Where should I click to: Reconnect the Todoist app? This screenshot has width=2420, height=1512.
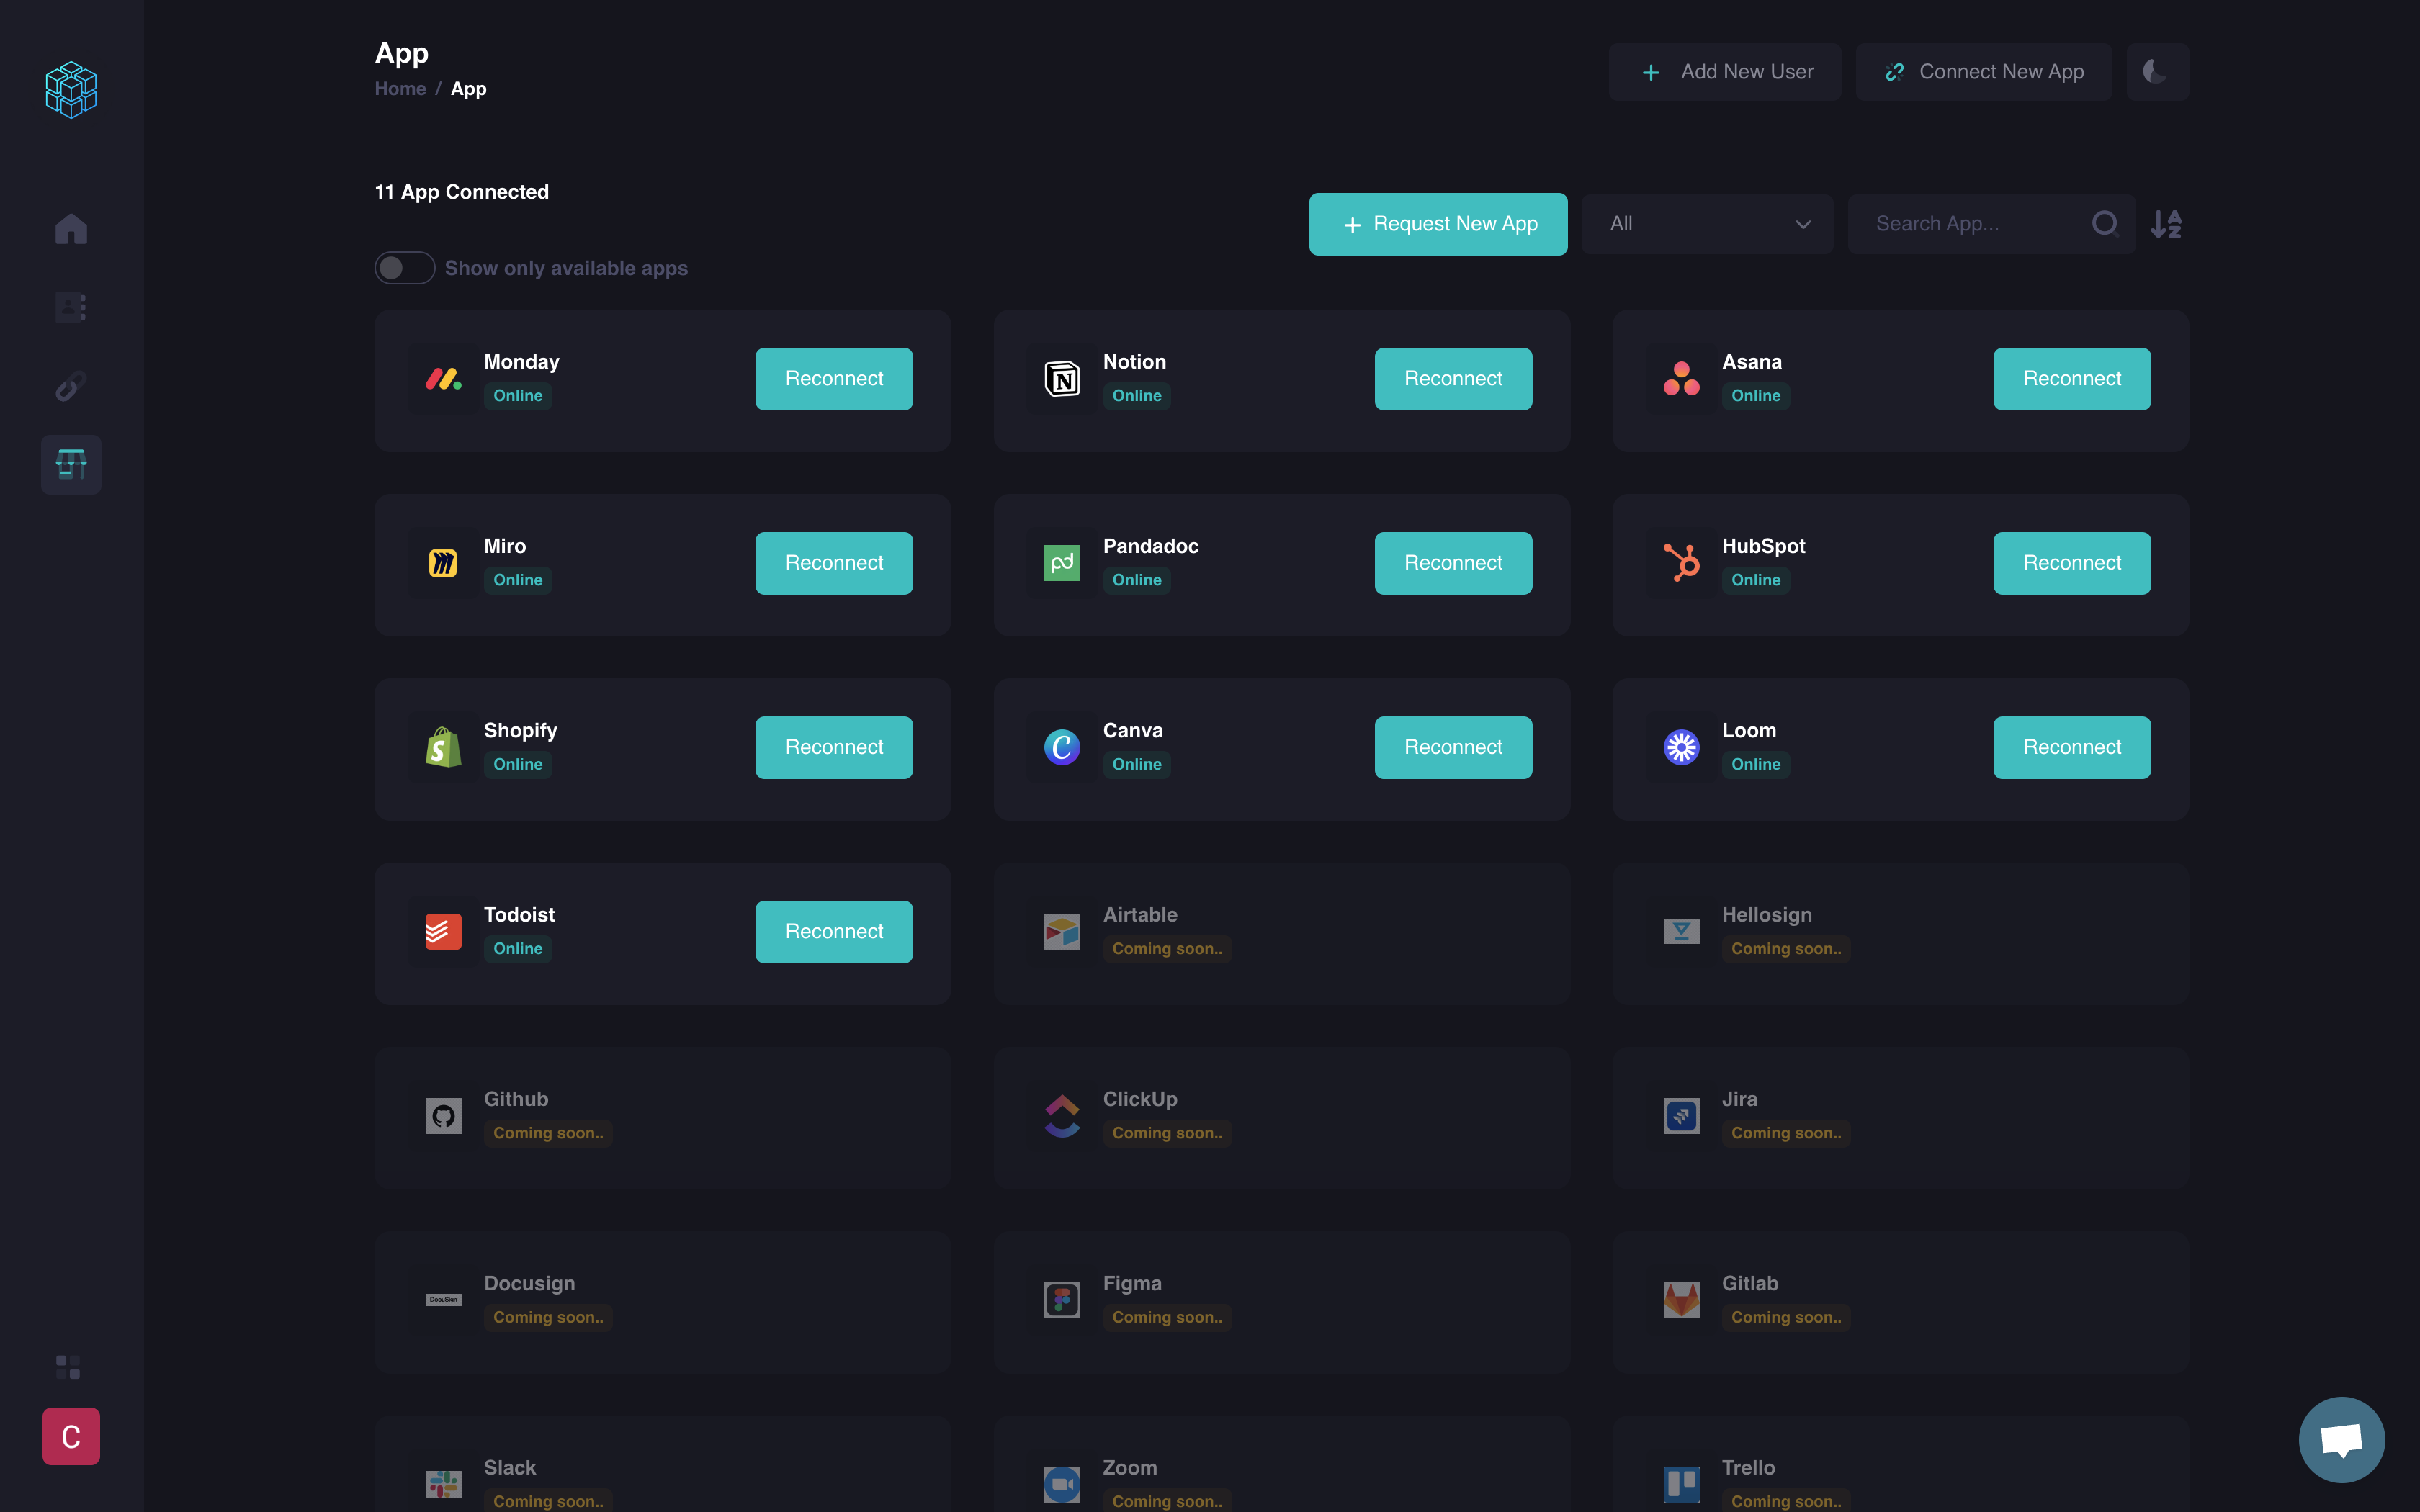[x=834, y=932]
